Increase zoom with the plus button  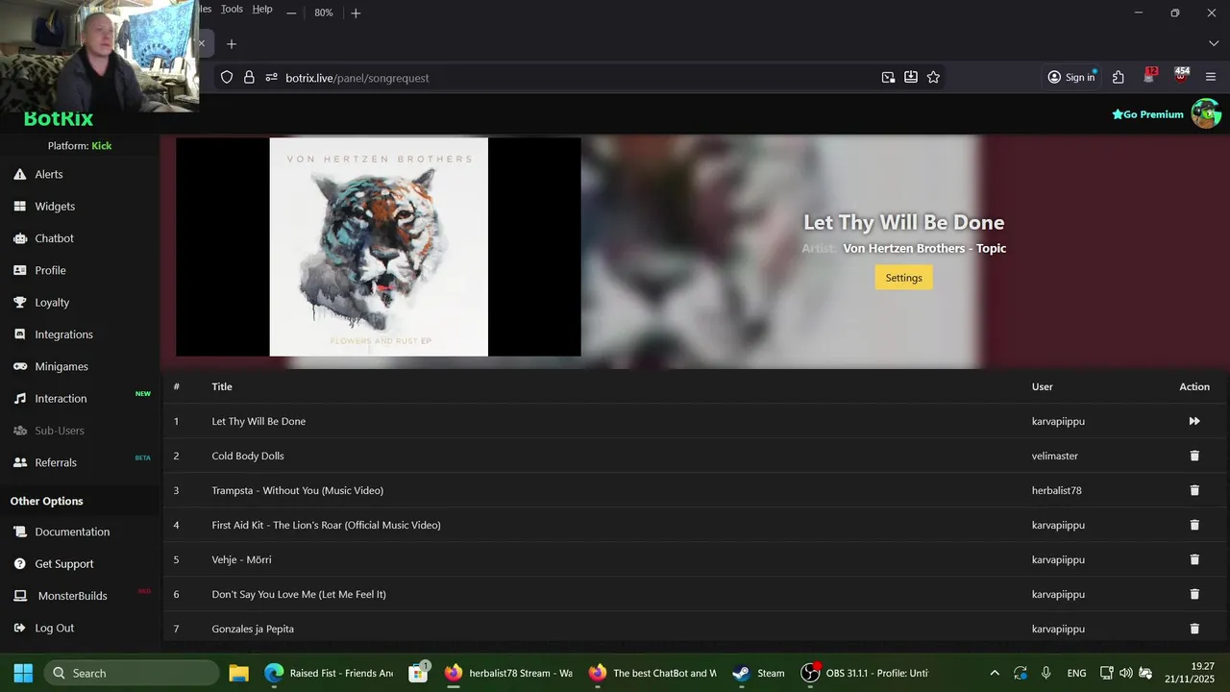point(356,12)
